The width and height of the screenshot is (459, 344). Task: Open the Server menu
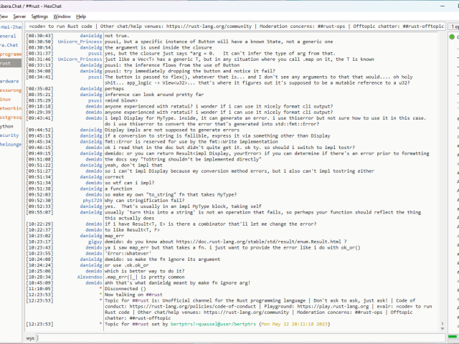19,16
